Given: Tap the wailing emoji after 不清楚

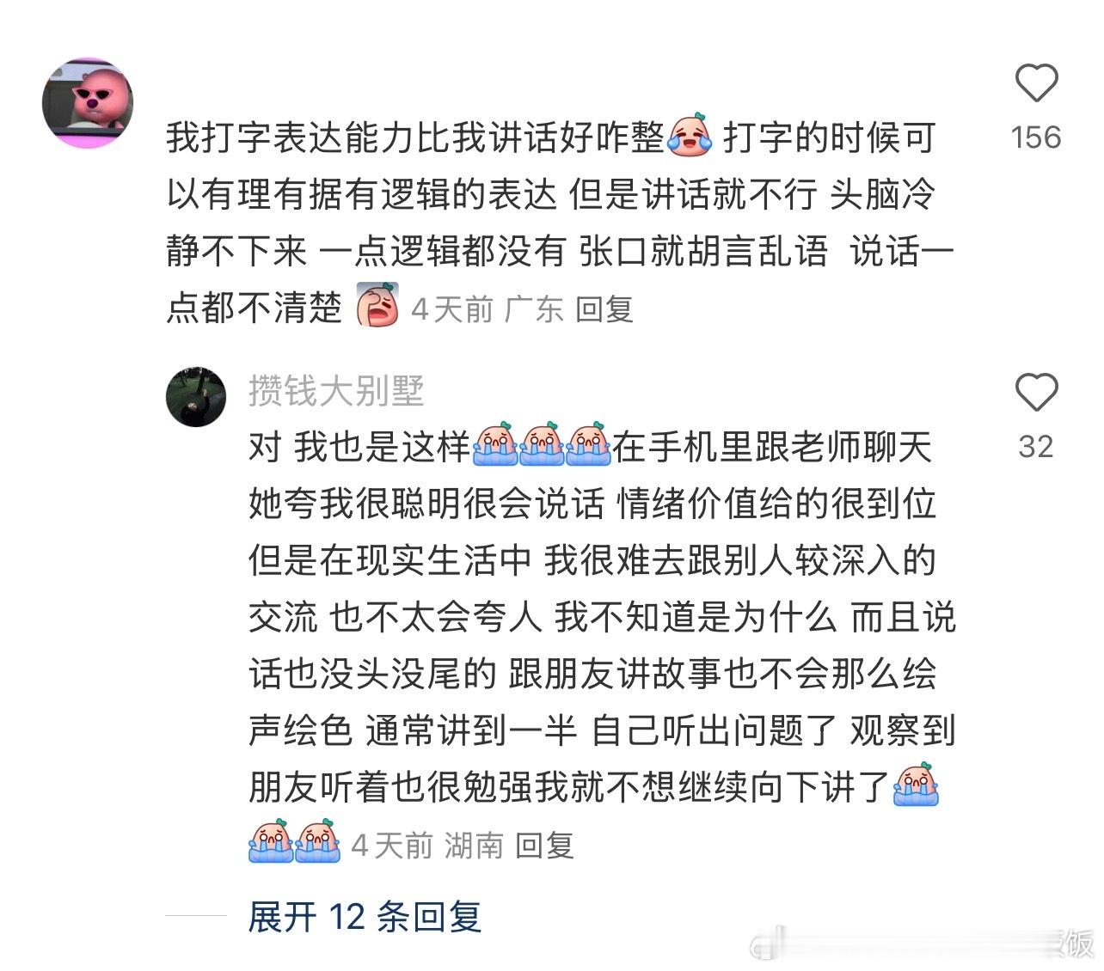Looking at the screenshot, I should point(377,305).
